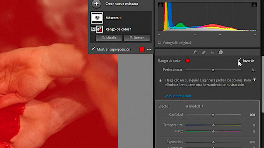Click the plus icon to create new mask

pos(96,4)
